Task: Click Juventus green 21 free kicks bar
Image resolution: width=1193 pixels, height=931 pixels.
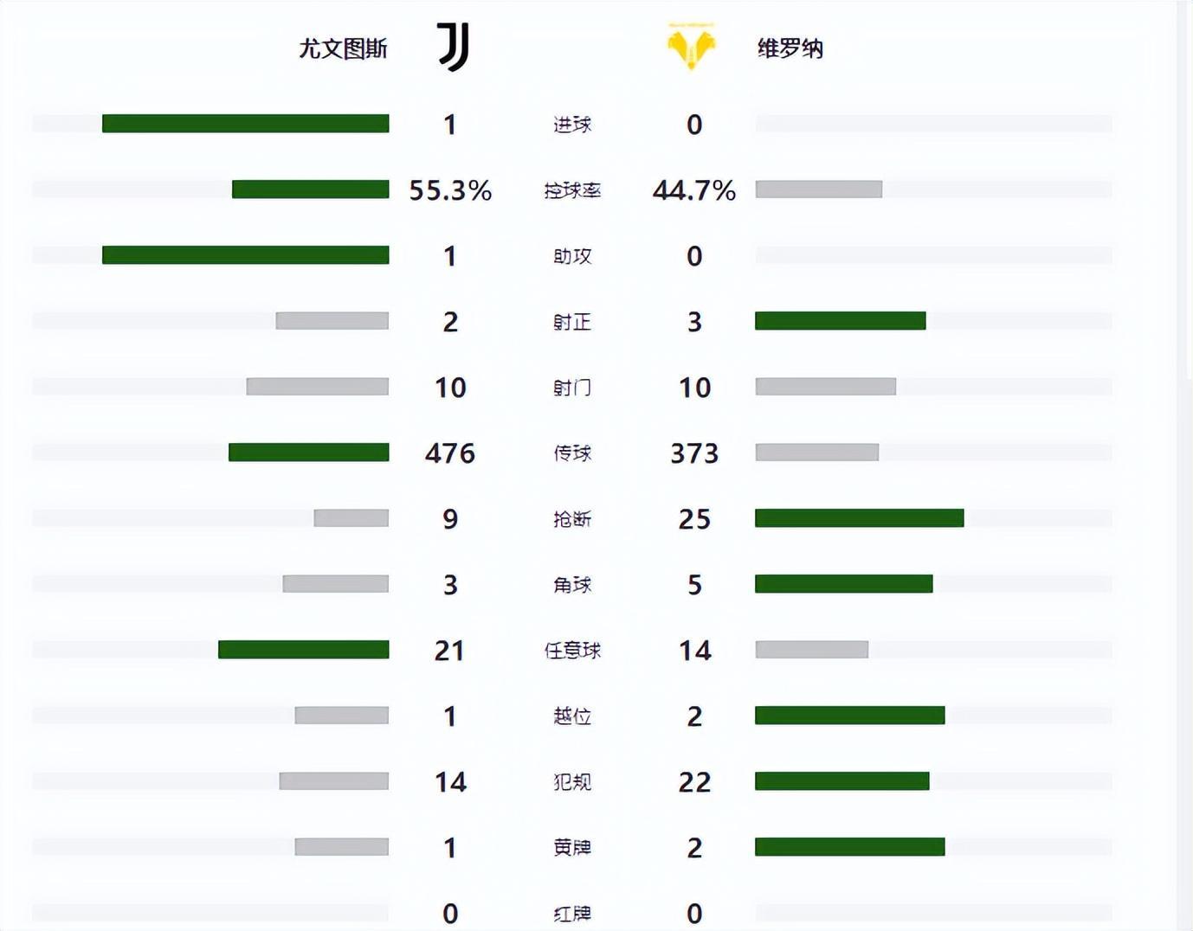Action: [303, 650]
